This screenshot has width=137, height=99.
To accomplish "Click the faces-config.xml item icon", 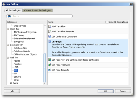I will coord(50,60).
